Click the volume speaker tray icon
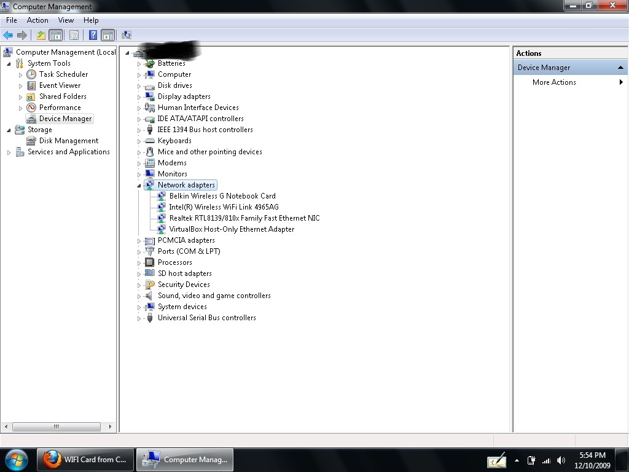 pyautogui.click(x=561, y=460)
